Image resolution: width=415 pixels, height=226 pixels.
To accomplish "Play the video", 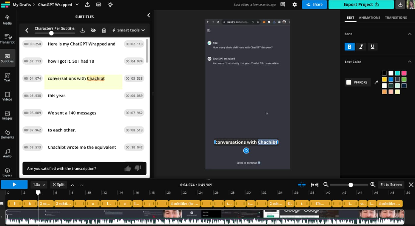I will pos(14,184).
